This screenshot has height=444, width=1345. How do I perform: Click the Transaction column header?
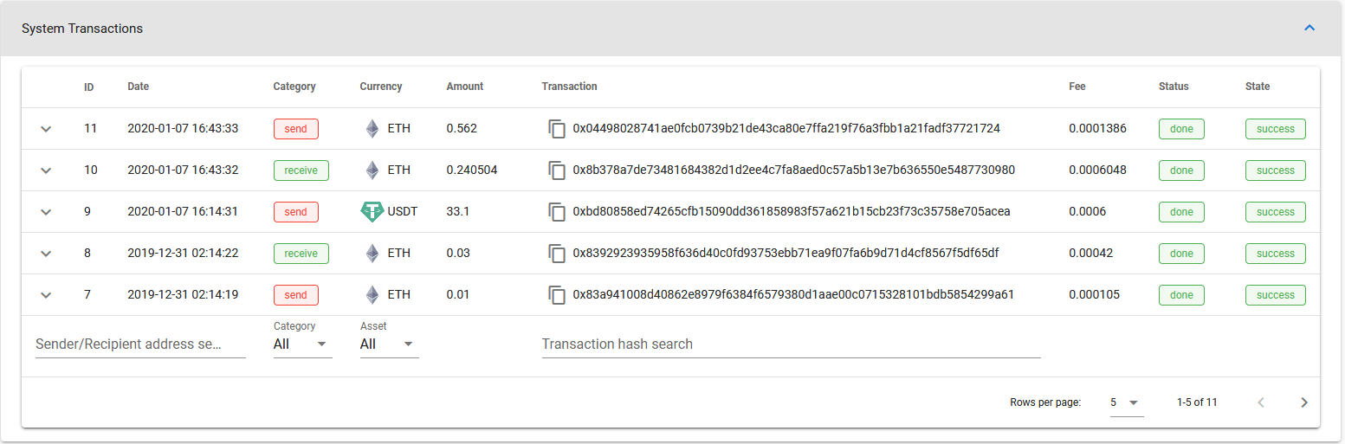pyautogui.click(x=569, y=87)
